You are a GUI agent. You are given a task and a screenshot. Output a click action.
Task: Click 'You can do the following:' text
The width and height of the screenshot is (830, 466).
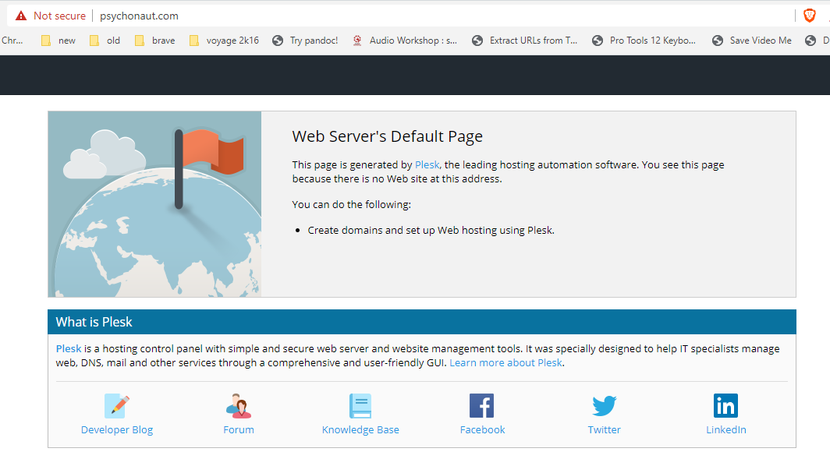point(352,205)
